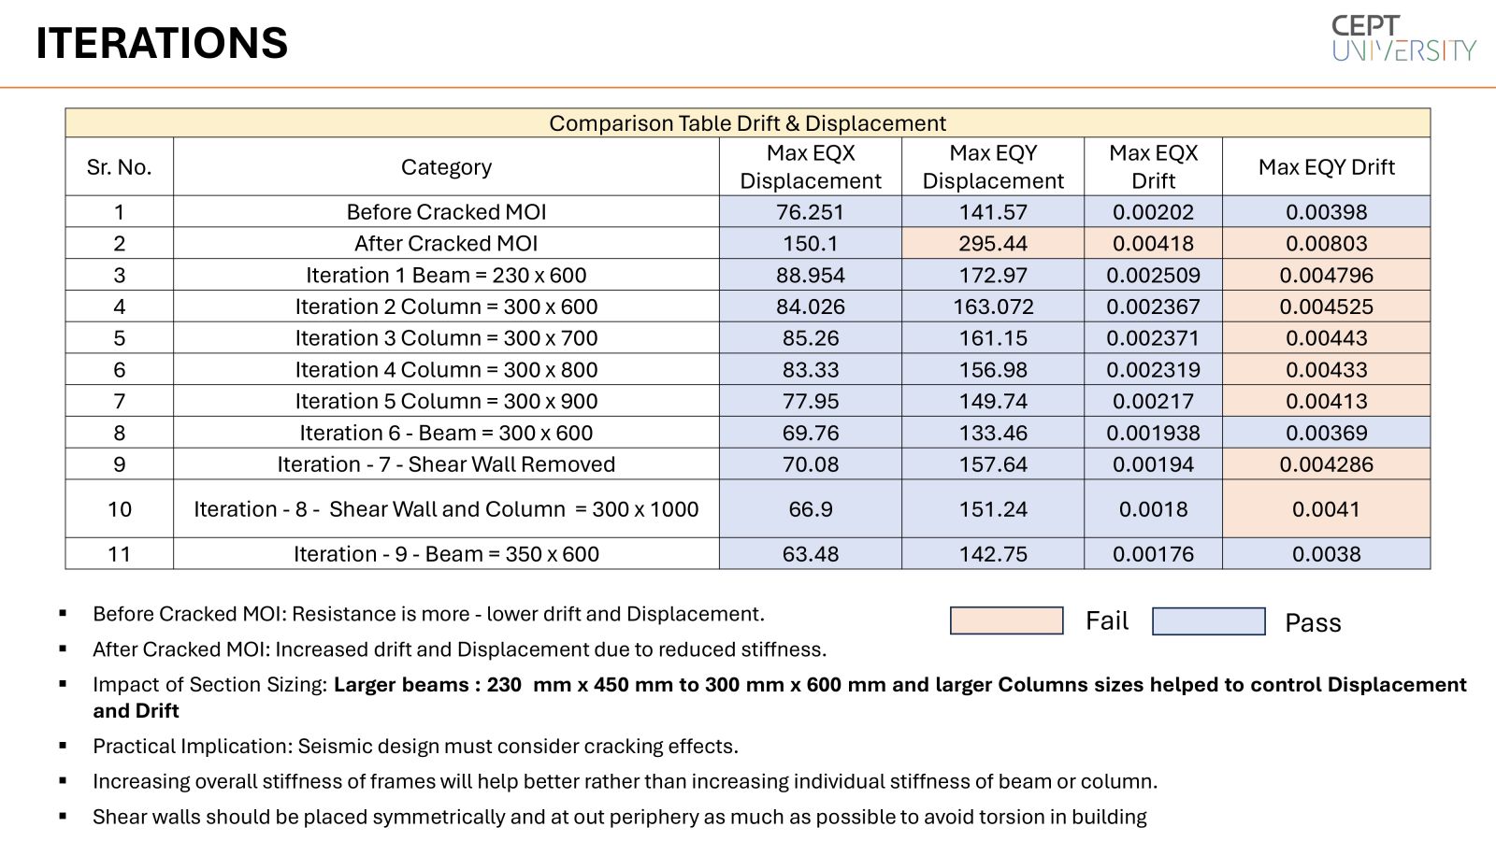Select the After Cracked MOI category cell
The image size is (1496, 841).
446,244
